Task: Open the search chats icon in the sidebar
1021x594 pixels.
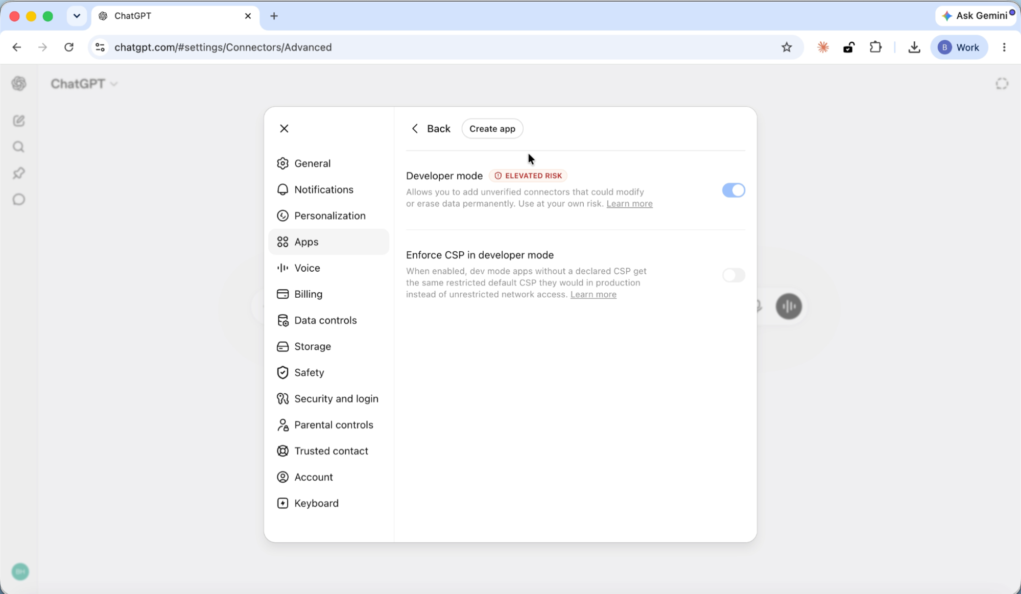Action: 19,147
